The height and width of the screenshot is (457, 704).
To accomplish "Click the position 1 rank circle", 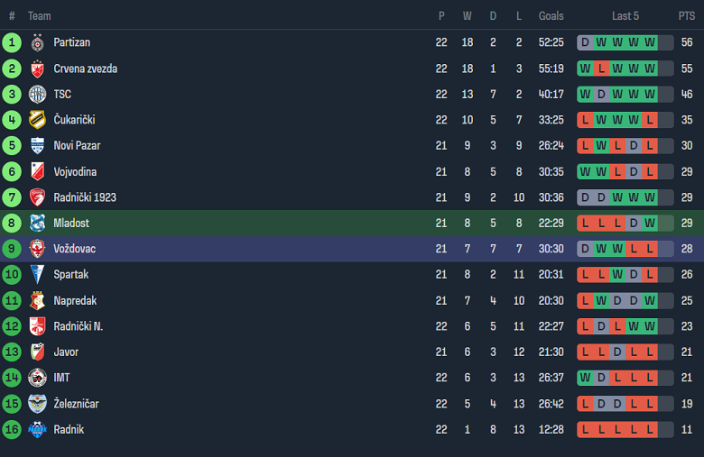I will coord(12,42).
